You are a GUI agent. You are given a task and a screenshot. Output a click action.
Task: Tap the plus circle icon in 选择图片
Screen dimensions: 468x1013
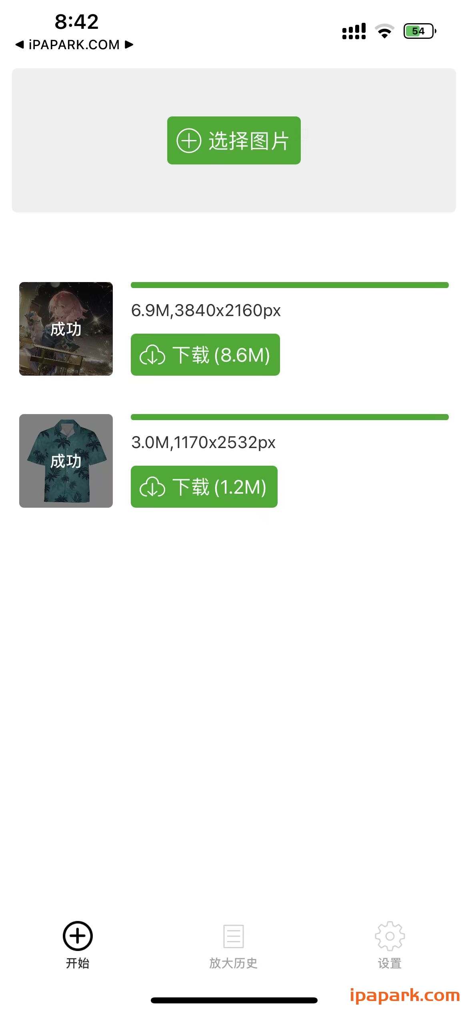click(188, 141)
